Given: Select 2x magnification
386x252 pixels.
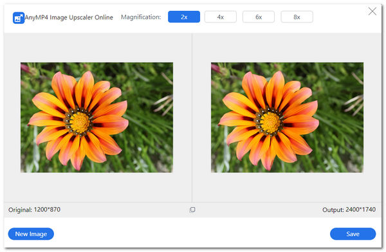Looking at the screenshot, I should 184,17.
